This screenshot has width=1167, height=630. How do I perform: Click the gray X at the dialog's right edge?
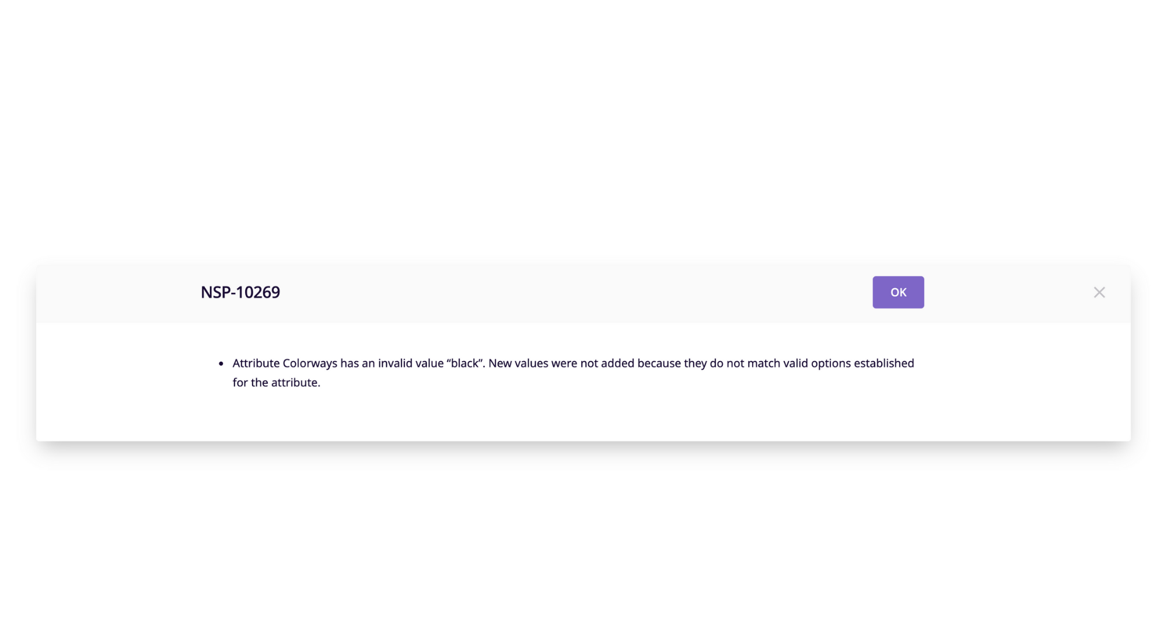[1099, 292]
